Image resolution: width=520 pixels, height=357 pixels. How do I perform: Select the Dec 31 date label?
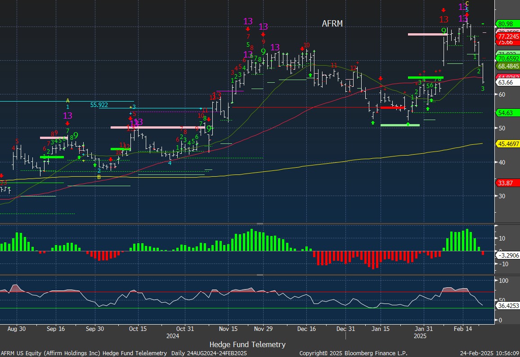345,329
